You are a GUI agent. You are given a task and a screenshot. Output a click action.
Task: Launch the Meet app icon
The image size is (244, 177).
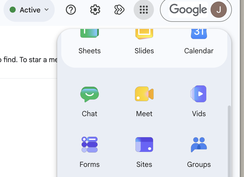(x=144, y=94)
